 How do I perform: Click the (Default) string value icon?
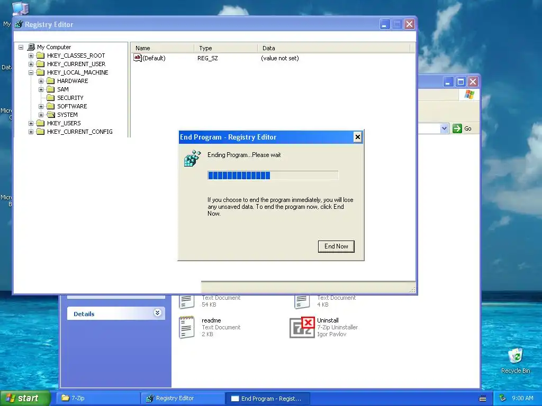(x=137, y=58)
